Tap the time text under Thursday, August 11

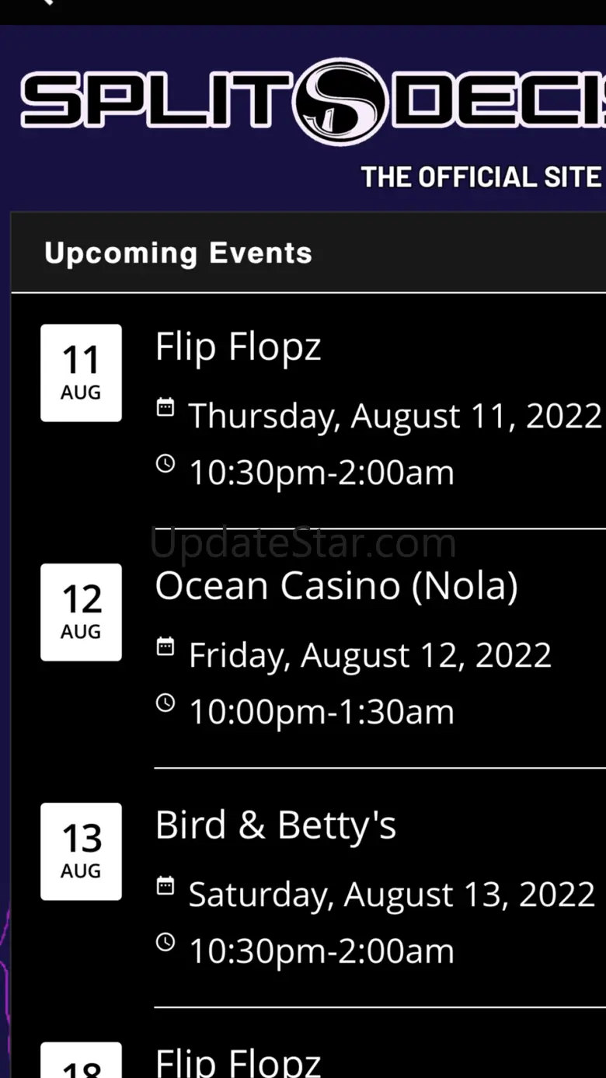click(x=322, y=473)
